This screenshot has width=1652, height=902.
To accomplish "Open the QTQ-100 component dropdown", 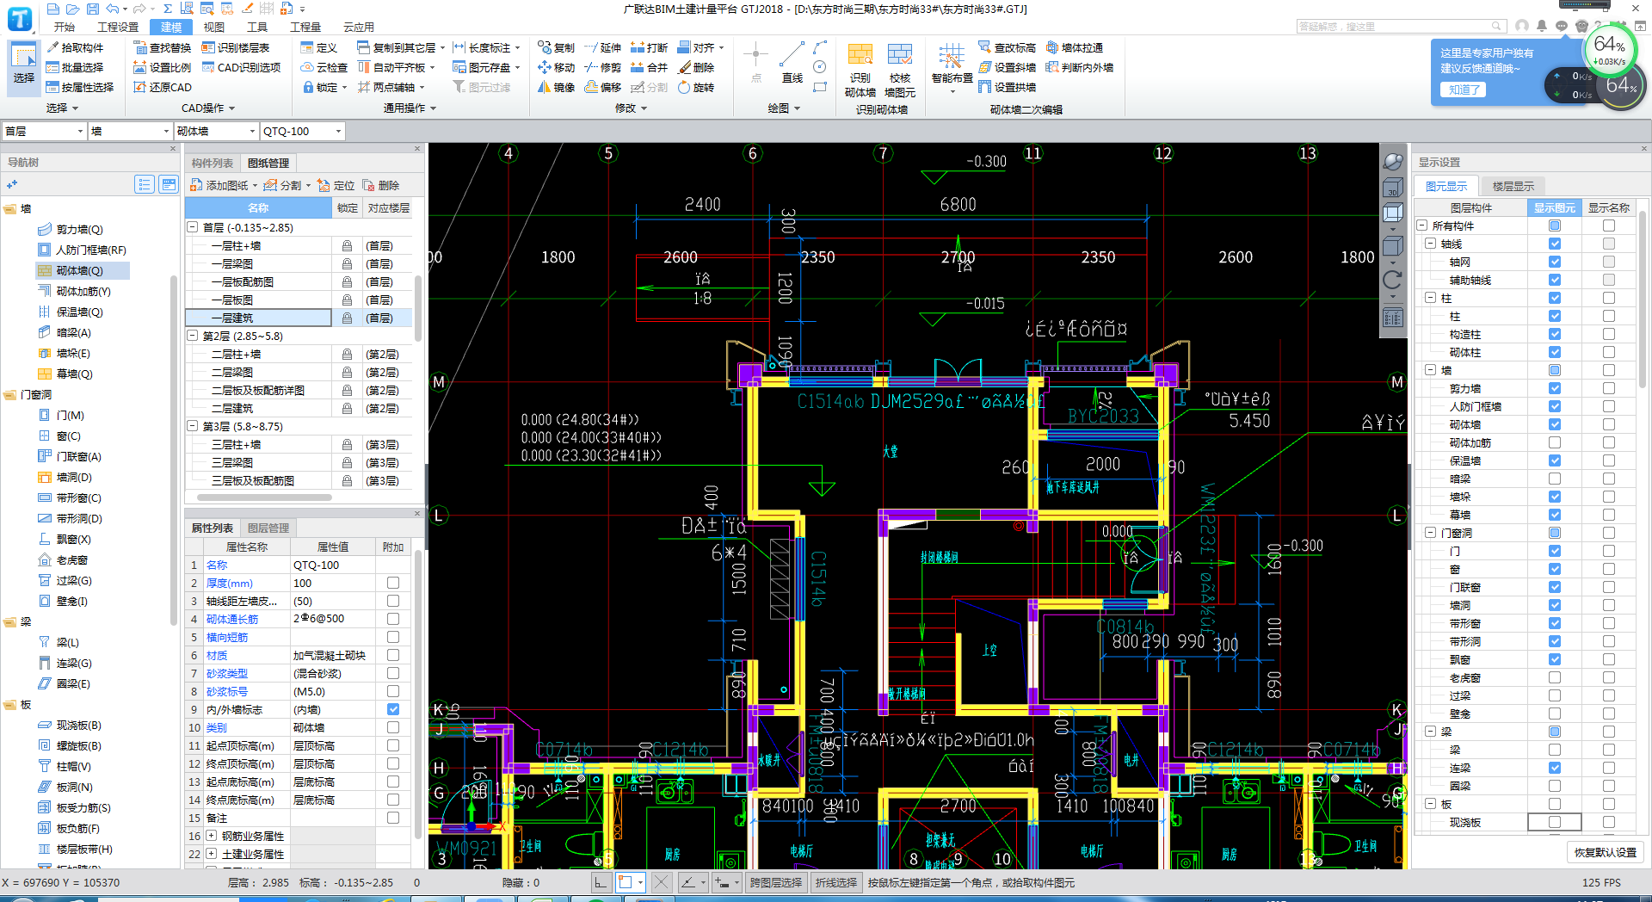I will click(x=302, y=131).
